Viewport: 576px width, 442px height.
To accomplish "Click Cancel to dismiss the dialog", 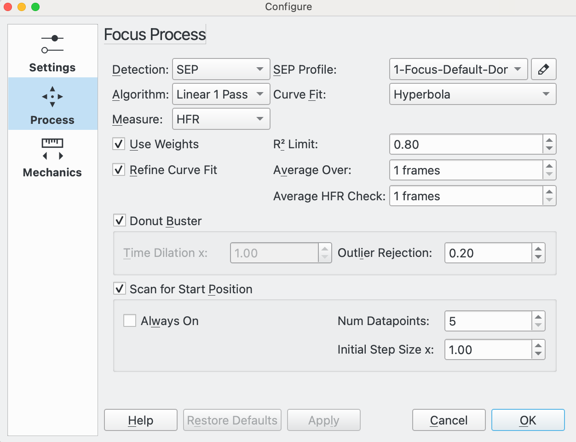I will click(449, 420).
